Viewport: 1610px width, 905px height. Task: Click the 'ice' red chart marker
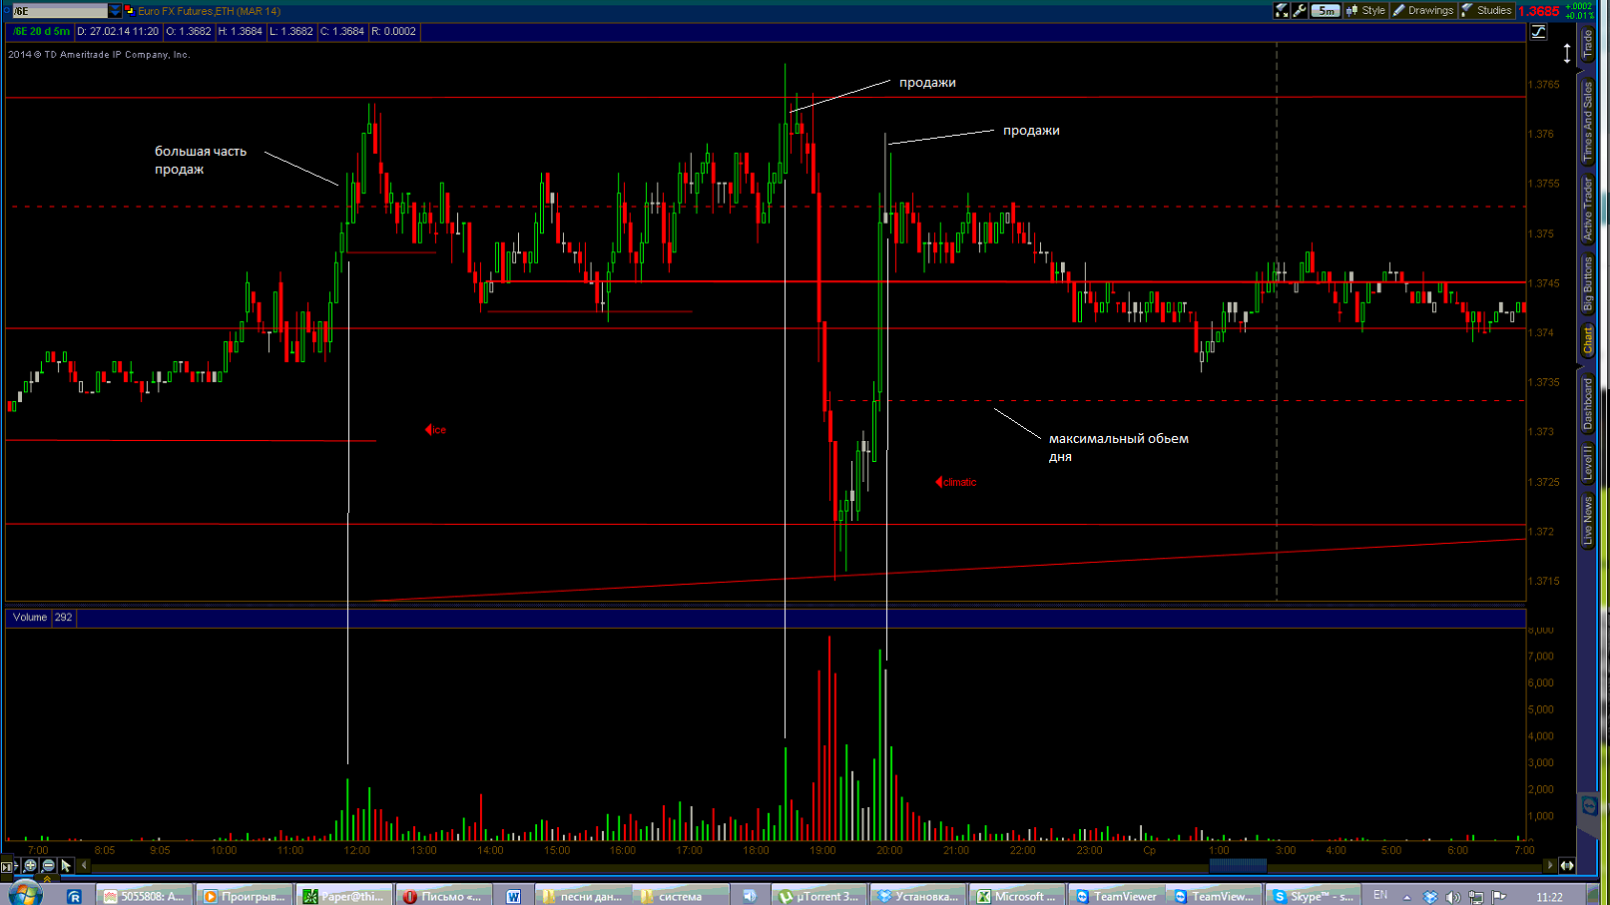pos(436,430)
